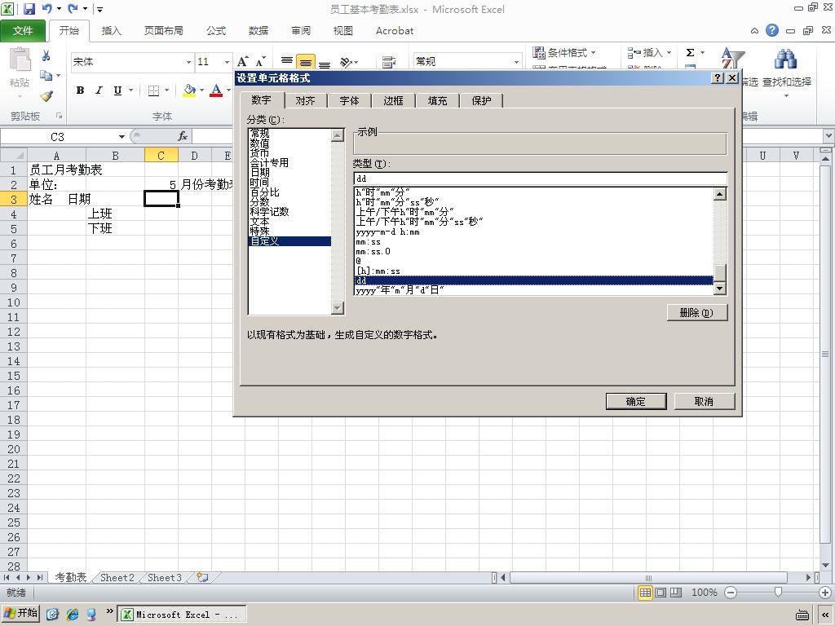835x626 pixels.
Task: Expand the number format dropdown
Action: pyautogui.click(x=516, y=62)
